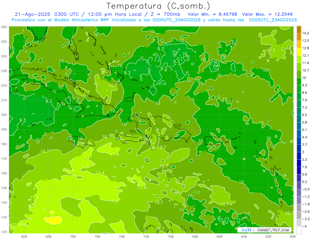Click the '3.7' color scale label
Screen dimensions: 311x240
[x=305, y=144]
